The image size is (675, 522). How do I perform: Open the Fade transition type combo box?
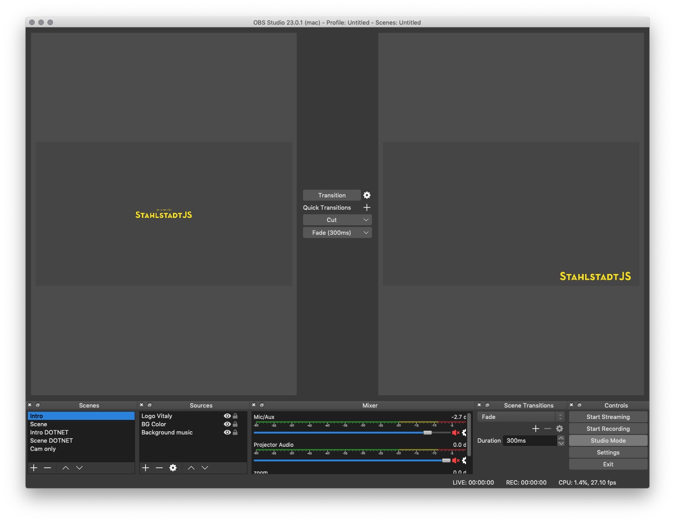[521, 417]
